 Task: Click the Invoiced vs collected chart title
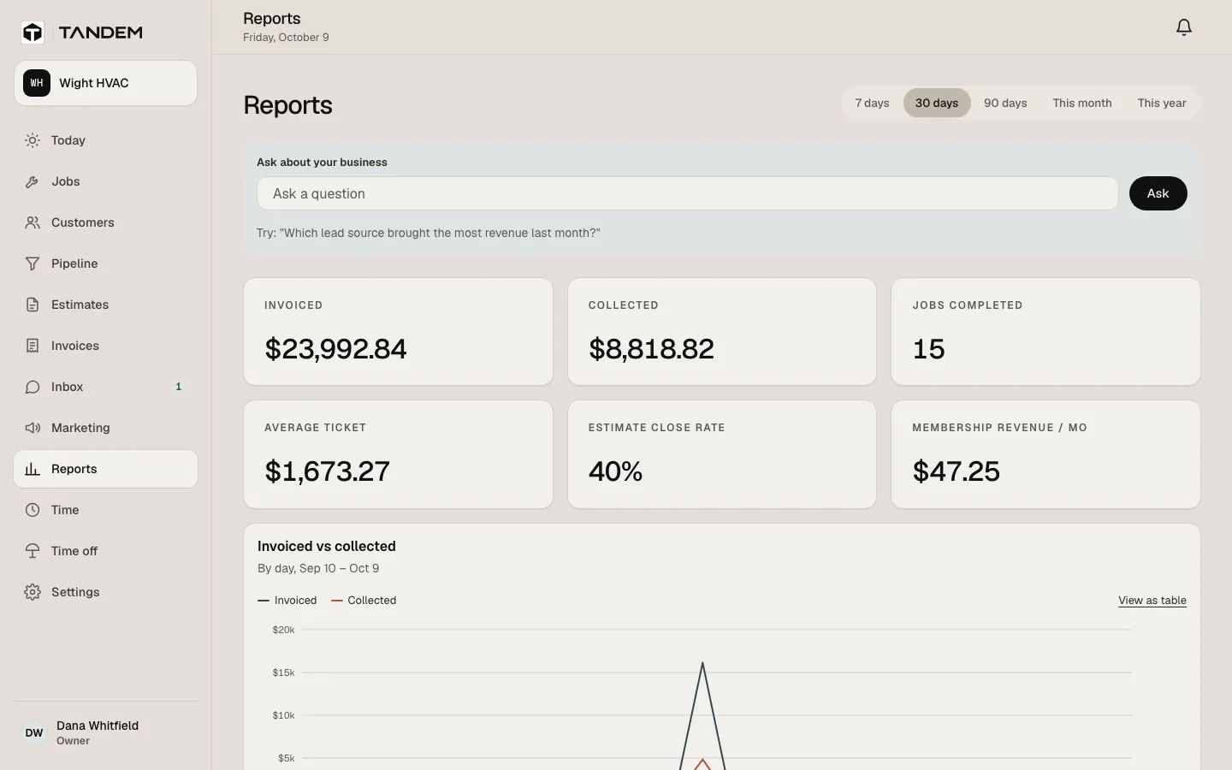[327, 546]
